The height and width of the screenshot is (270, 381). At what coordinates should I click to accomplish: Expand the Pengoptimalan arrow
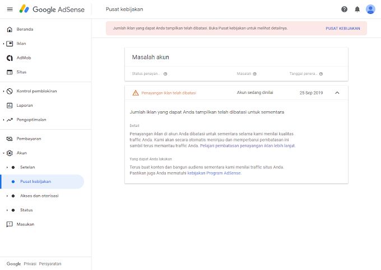[x=3, y=120]
